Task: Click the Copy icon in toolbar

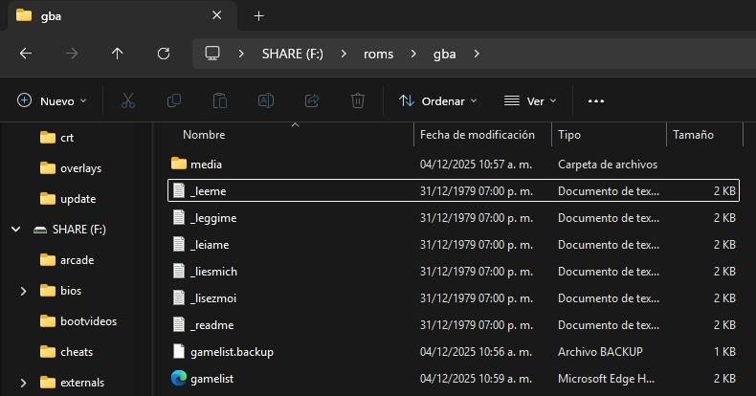Action: tap(174, 100)
